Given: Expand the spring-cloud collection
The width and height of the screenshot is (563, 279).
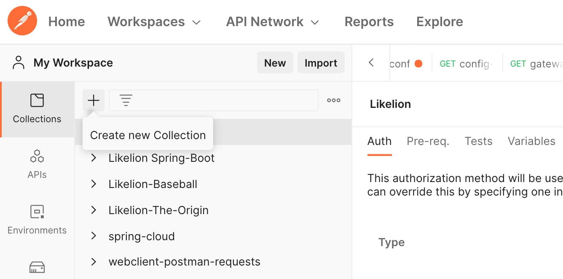Looking at the screenshot, I should (94, 236).
